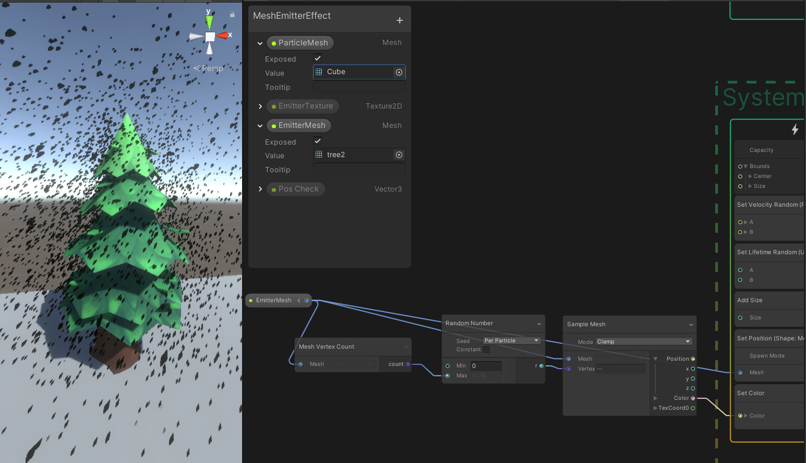Click the padlock icon near the scene gizmo

coord(232,15)
